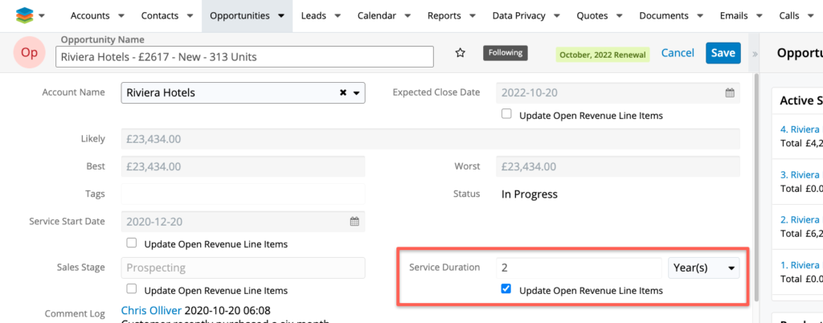Open the 4. Riviera link
Viewport: 823px width, 323px height.
800,129
